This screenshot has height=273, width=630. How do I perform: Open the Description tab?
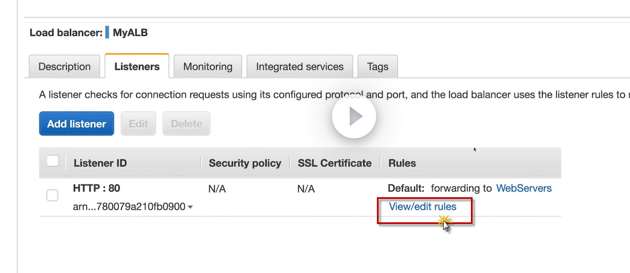tap(64, 67)
